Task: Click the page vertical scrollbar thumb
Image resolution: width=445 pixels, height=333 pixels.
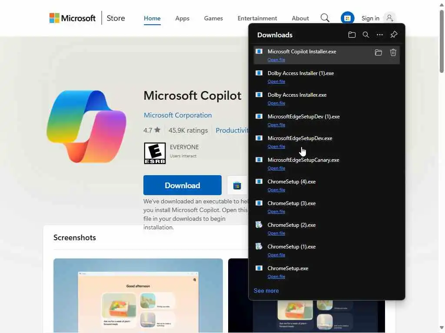Action: 442,41
